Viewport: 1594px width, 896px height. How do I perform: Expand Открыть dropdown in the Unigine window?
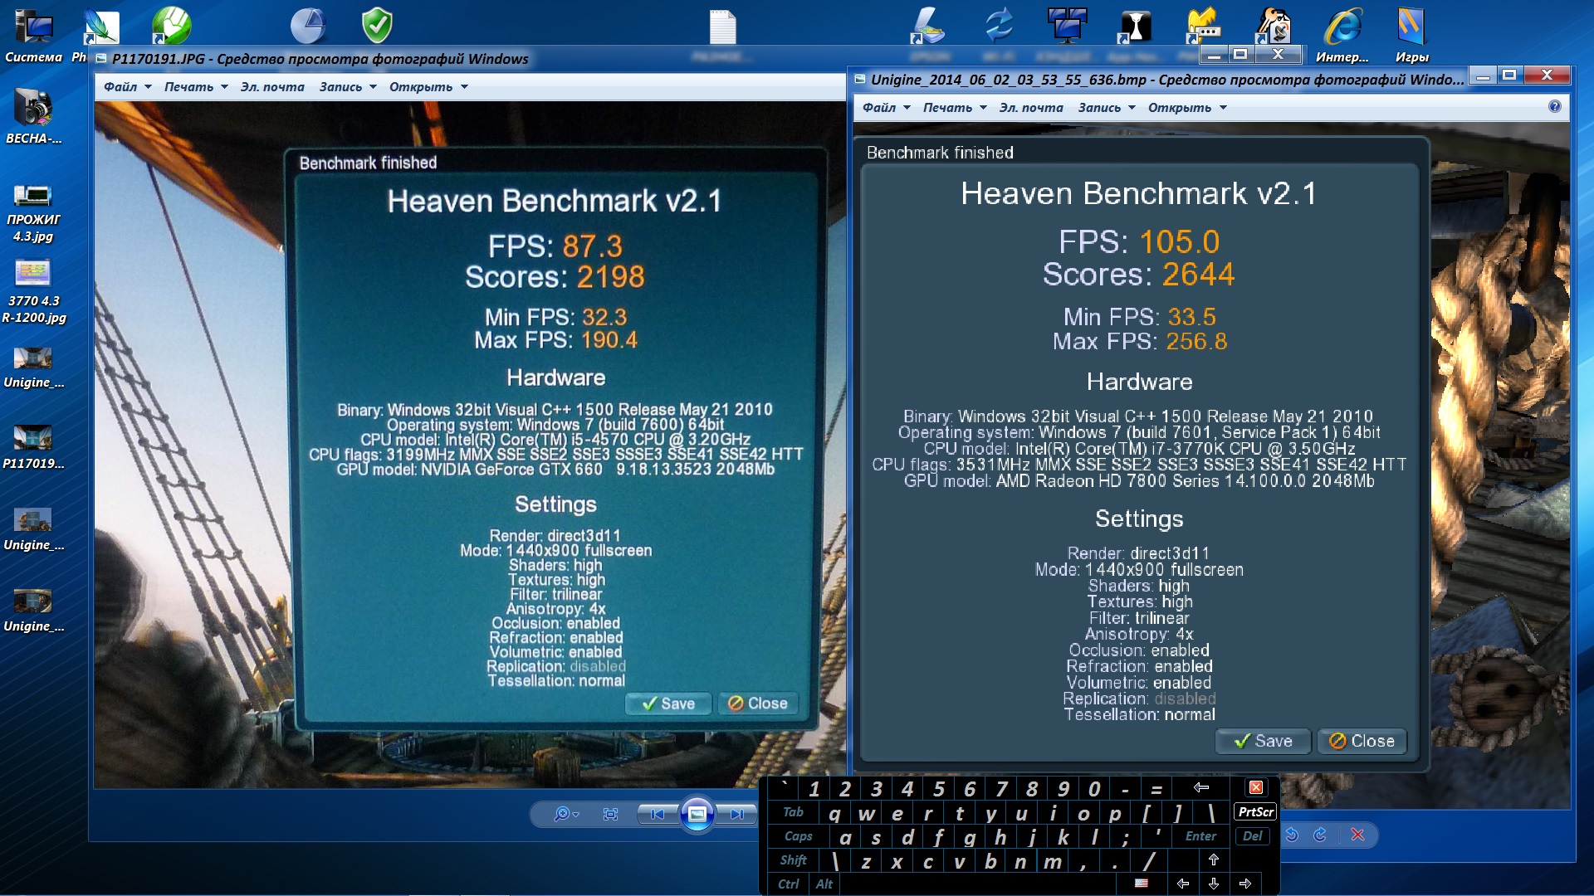[1187, 107]
